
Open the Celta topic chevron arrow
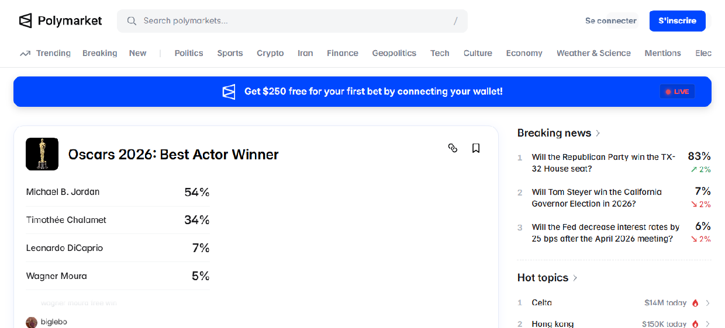tap(707, 303)
